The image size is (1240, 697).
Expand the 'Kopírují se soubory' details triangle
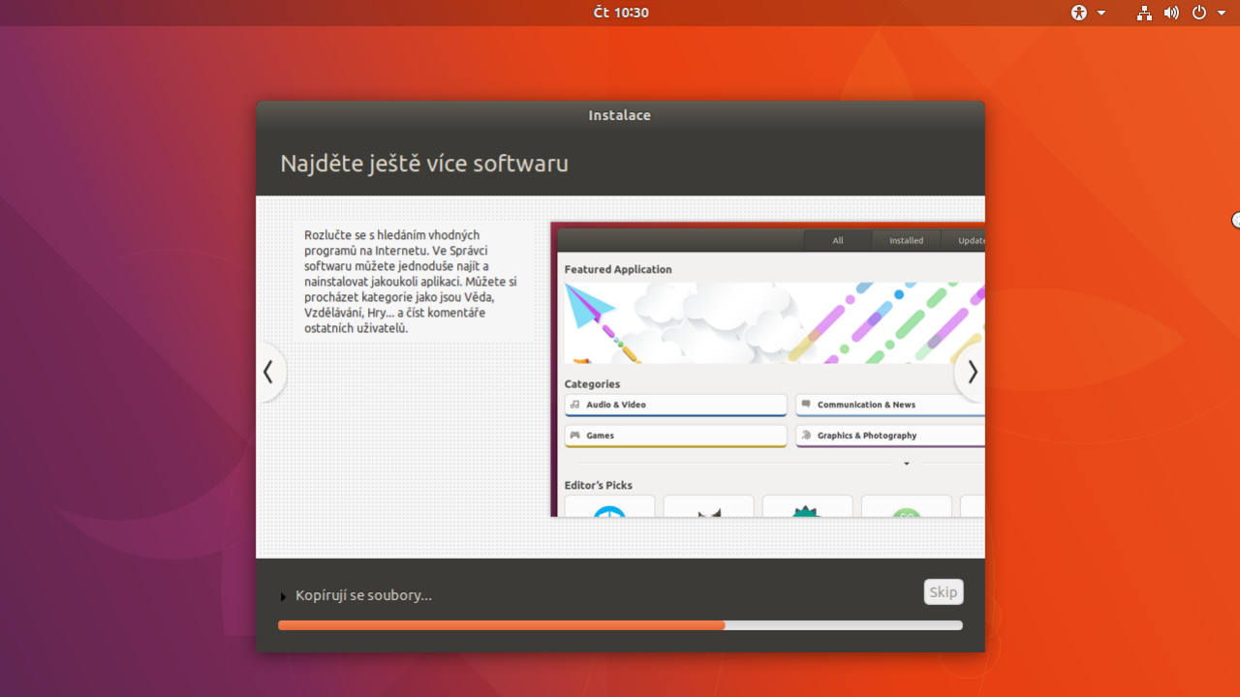point(283,596)
